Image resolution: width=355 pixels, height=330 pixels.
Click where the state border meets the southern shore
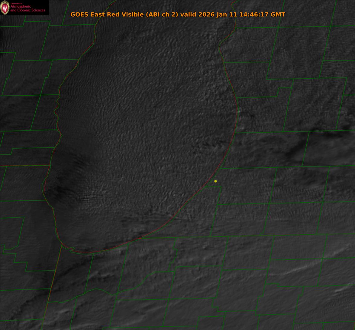tap(62, 243)
